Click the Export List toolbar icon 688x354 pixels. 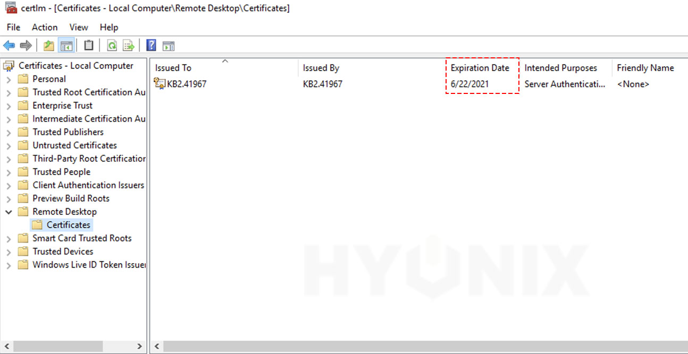pyautogui.click(x=128, y=45)
